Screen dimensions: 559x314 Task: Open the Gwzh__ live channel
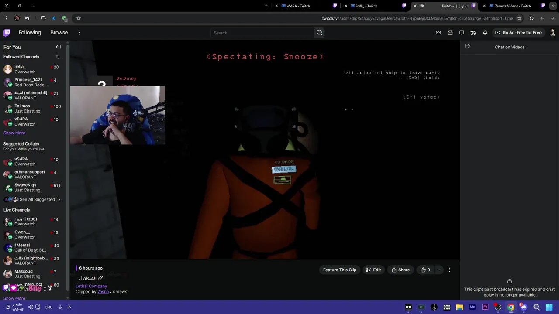[x=33, y=235]
